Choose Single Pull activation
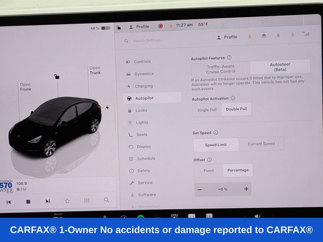The width and height of the screenshot is (323, 242). (x=207, y=110)
